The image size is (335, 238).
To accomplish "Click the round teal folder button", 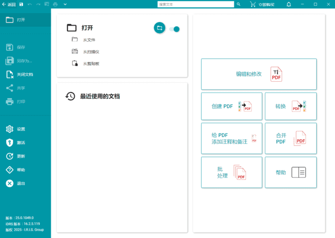I will [x=160, y=28].
